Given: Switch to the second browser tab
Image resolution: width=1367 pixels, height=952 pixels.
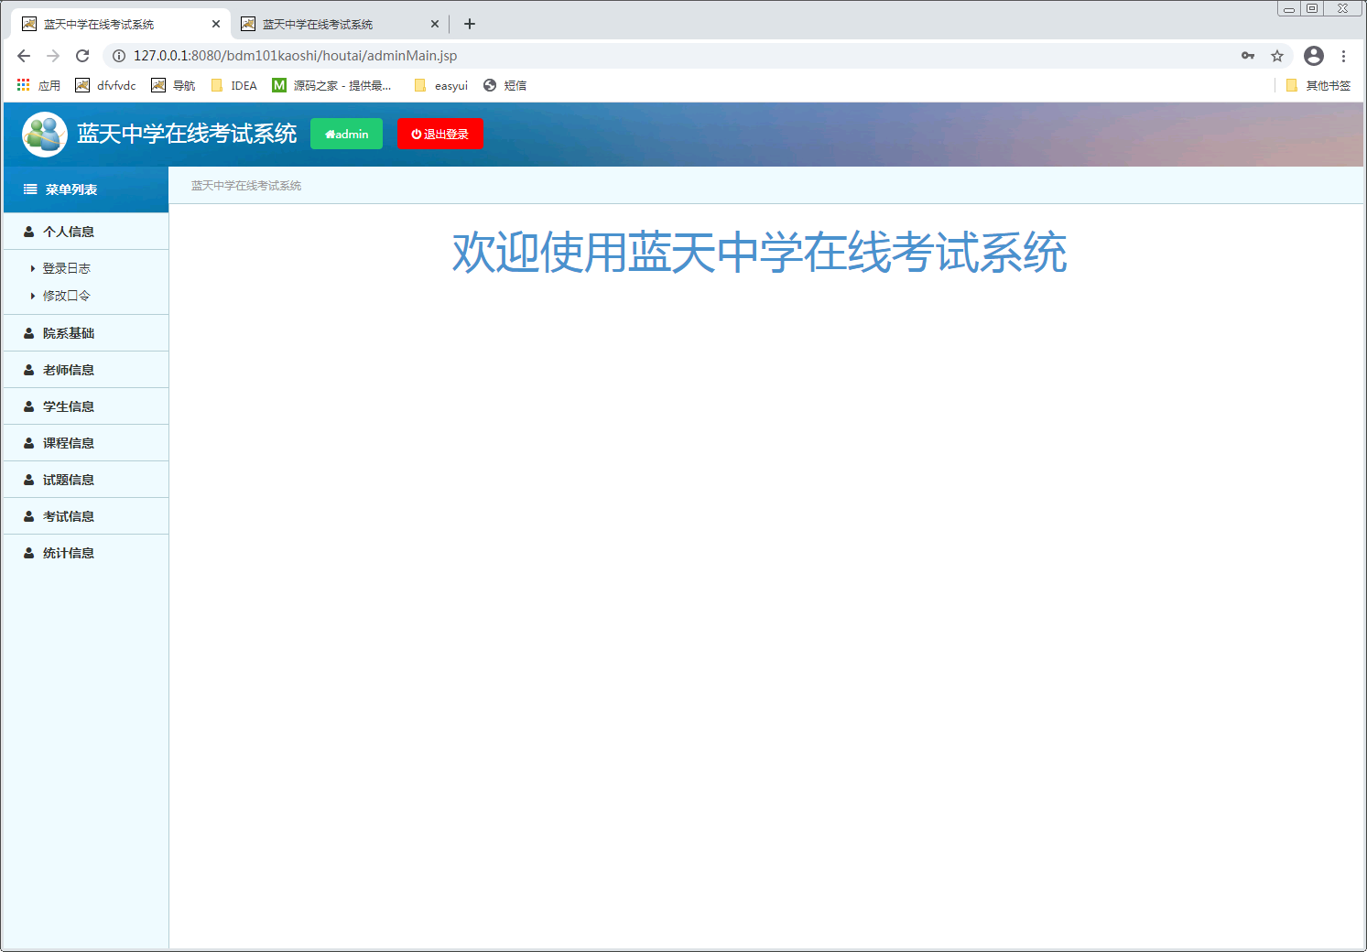Looking at the screenshot, I should tap(338, 24).
